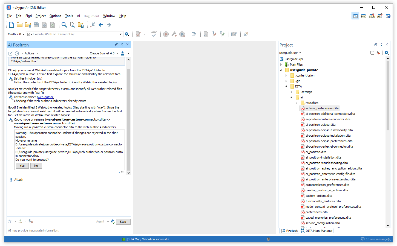Screen dimensions: 397x246
Task: Click the star favorites icon in chat
Action: pos(10,221)
